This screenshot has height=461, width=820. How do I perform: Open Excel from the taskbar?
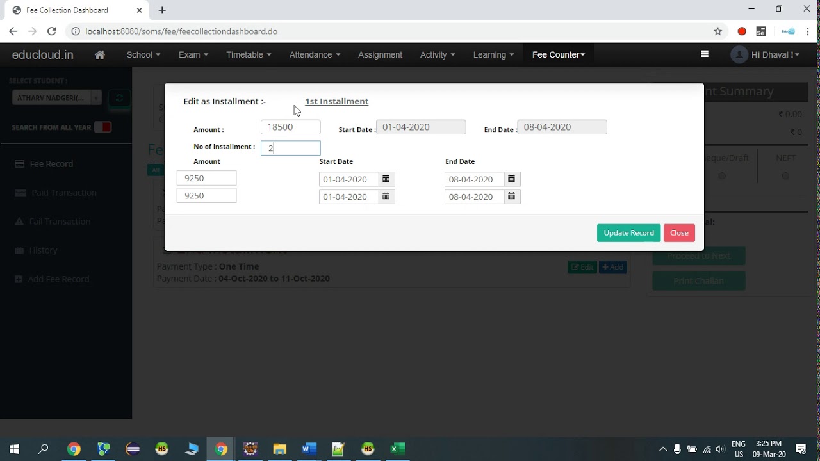[398, 449]
